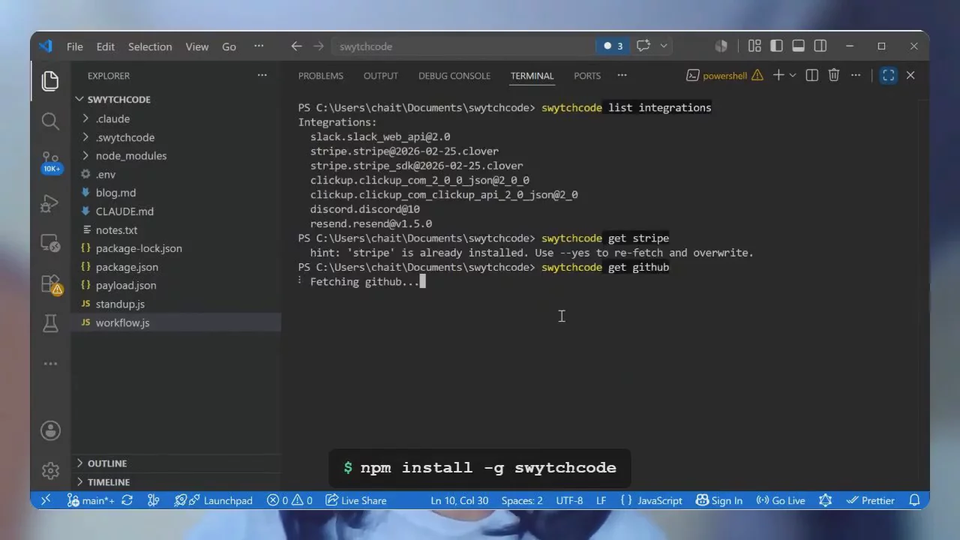960x540 pixels.
Task: Click Go Live in status bar
Action: 780,500
